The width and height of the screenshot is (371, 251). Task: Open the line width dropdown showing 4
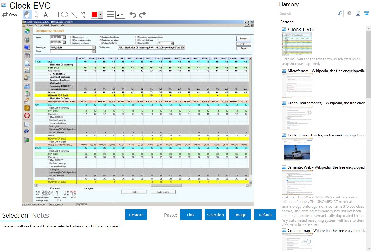[x=120, y=15]
